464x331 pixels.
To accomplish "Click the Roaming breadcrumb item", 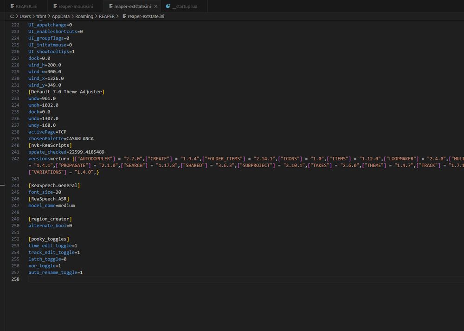I will (x=84, y=16).
